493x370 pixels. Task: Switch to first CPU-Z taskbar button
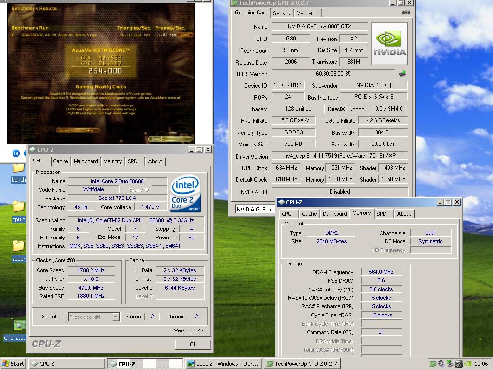pos(66,364)
